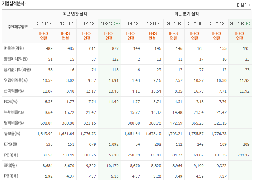
Task: Click the PBR(배) row label
Action: coord(11,176)
